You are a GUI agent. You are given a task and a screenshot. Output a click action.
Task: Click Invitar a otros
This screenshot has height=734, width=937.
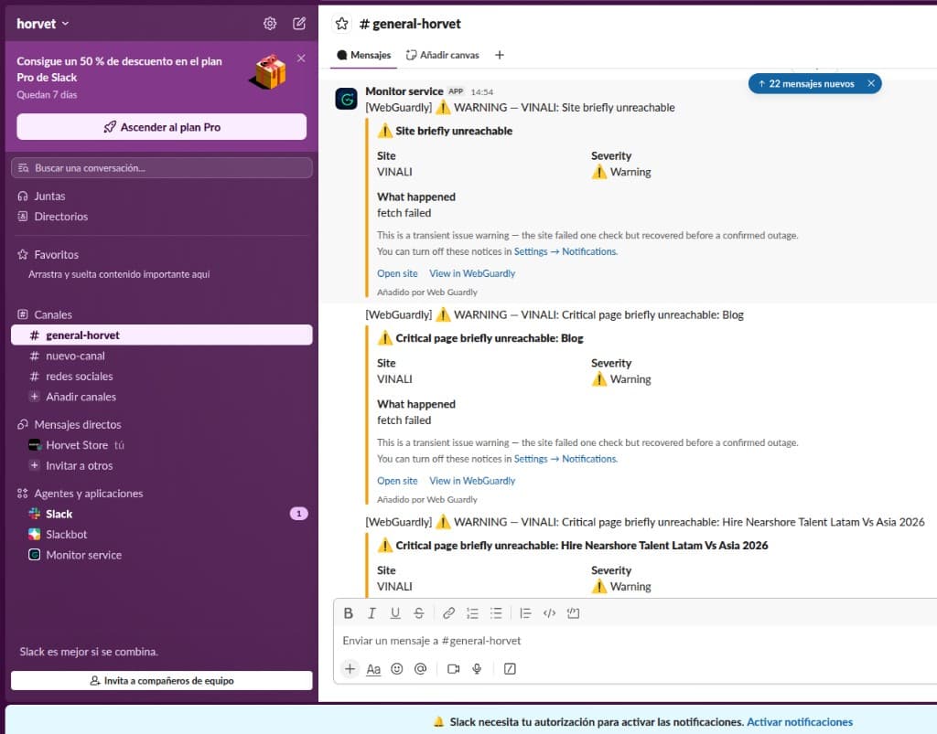(x=79, y=465)
